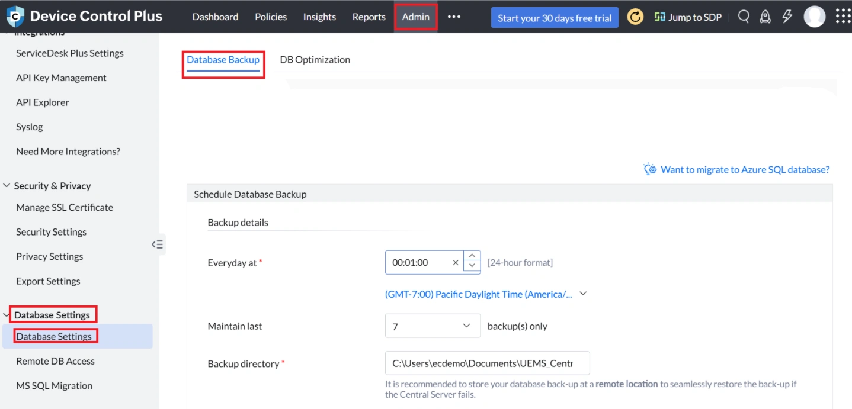Open Syslog settings

(30, 127)
